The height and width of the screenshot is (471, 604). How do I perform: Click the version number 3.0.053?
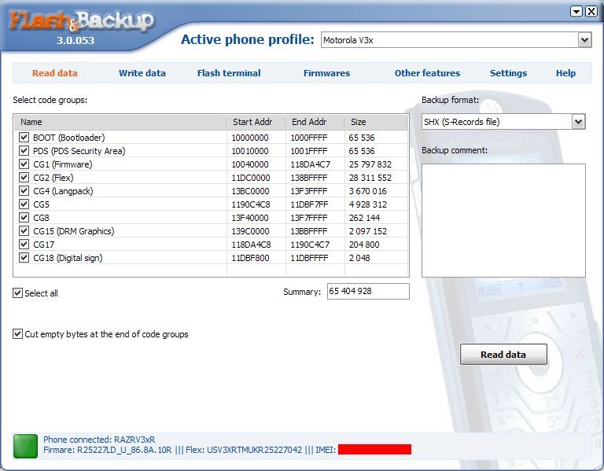(75, 40)
